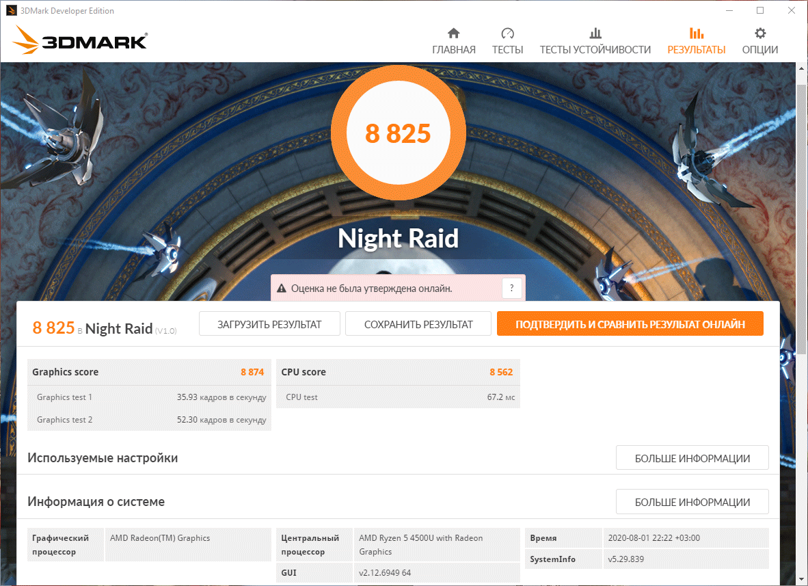Image resolution: width=808 pixels, height=586 pixels.
Task: Click the ЗАГРУЗИТЬ РЕЗУЛЬТАТ button
Action: [x=269, y=324]
